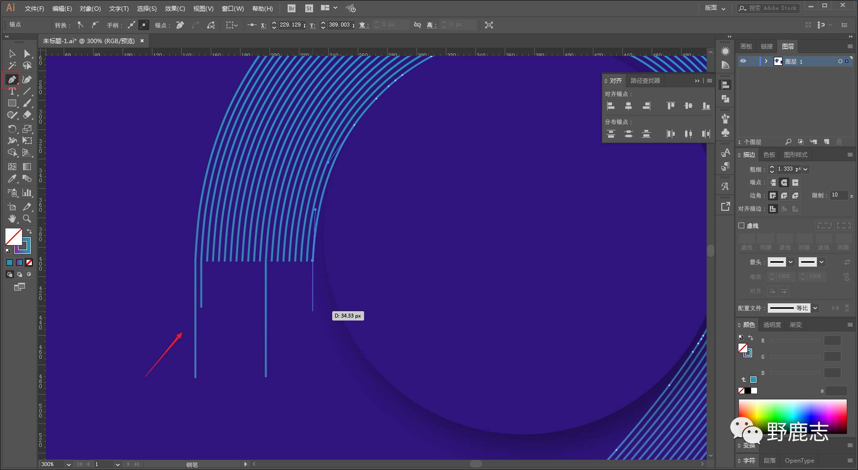Viewport: 858px width, 470px height.
Task: Activate the Direct Selection tool
Action: [27, 54]
